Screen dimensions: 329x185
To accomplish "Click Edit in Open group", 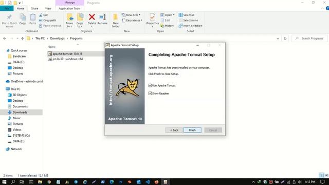I will click(165, 21).
